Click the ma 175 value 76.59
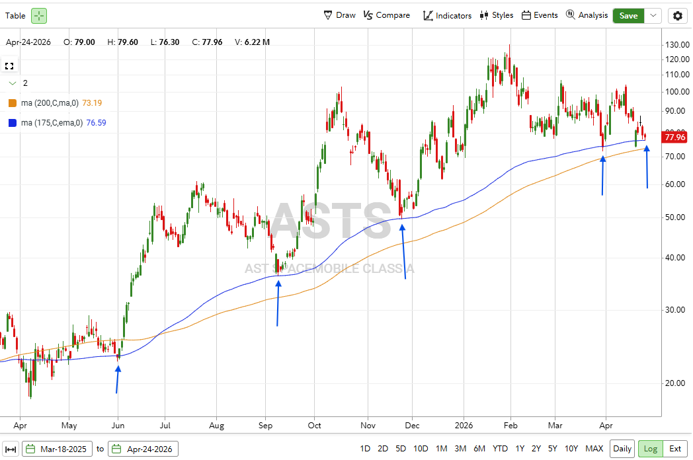The height and width of the screenshot is (460, 693). click(96, 123)
